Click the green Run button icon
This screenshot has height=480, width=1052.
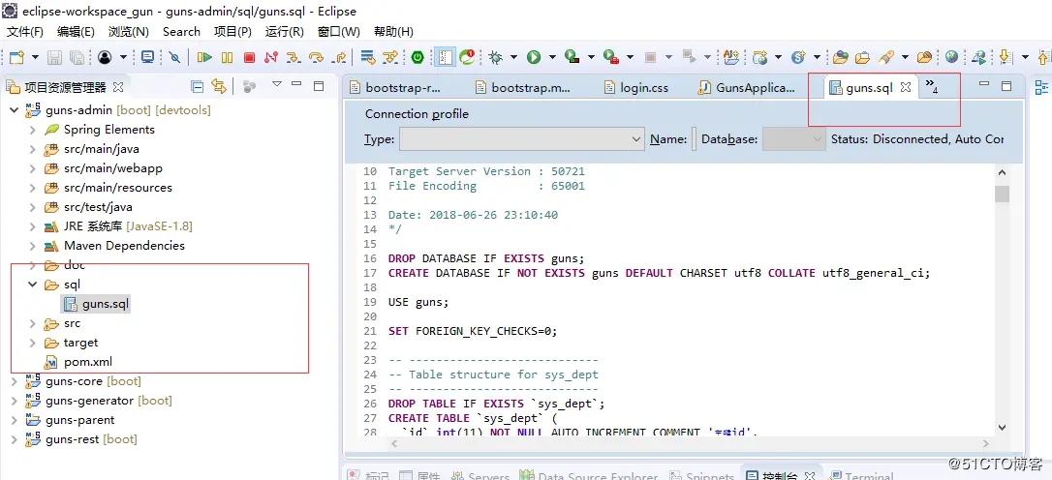coord(534,58)
